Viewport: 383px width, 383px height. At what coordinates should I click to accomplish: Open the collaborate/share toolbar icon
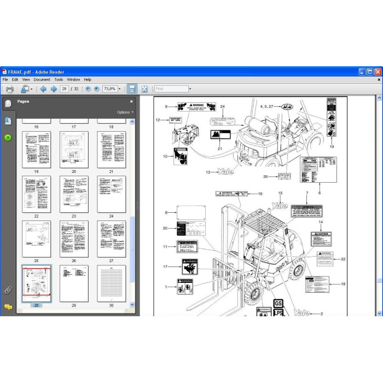tap(25, 89)
